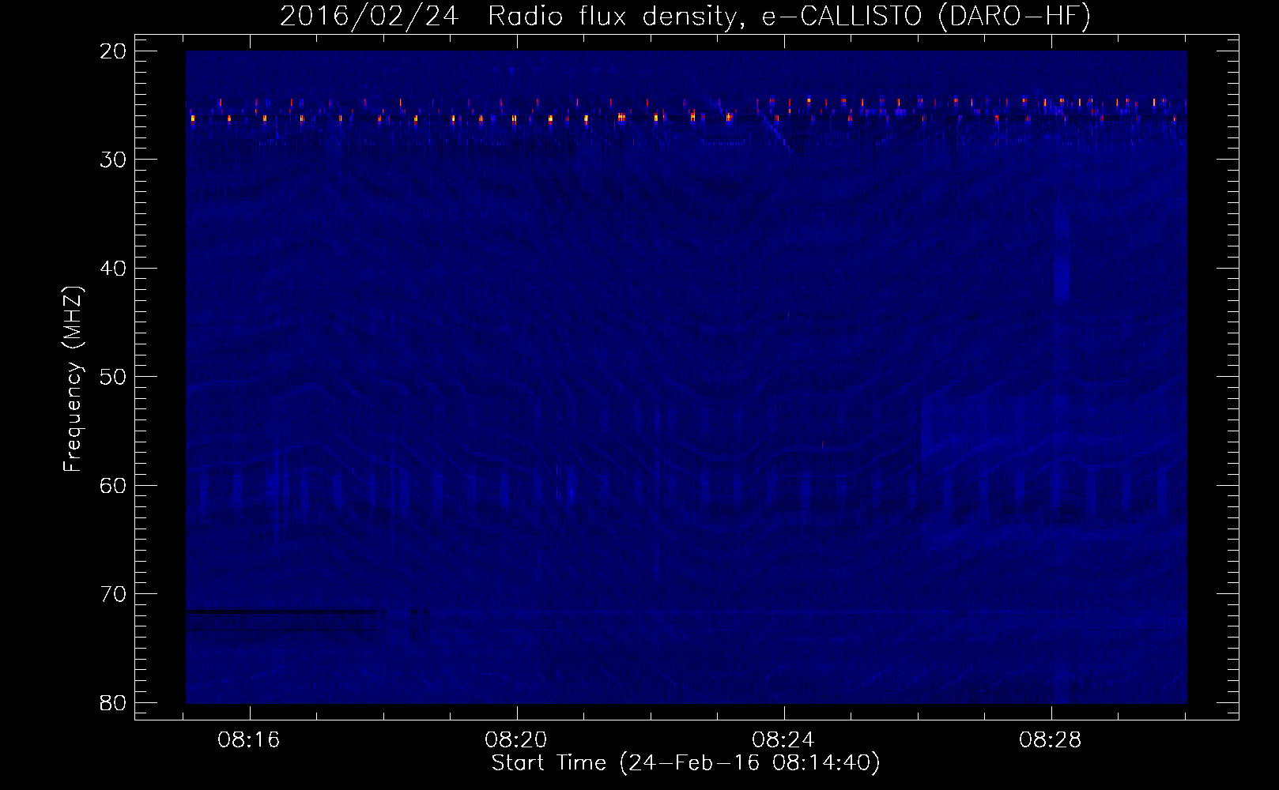The width and height of the screenshot is (1279, 790).
Task: Click the 60 MHz frequency tick label
Action: coord(114,485)
